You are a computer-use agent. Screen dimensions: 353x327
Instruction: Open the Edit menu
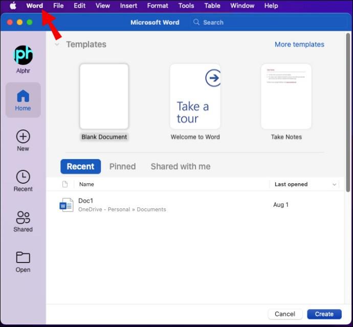79,6
